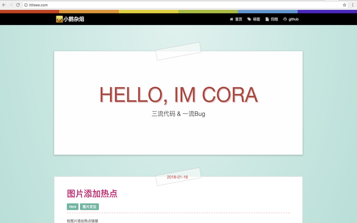This screenshot has width=357, height=223.
Task: Click the file icon beside 归档
Action: (267, 19)
